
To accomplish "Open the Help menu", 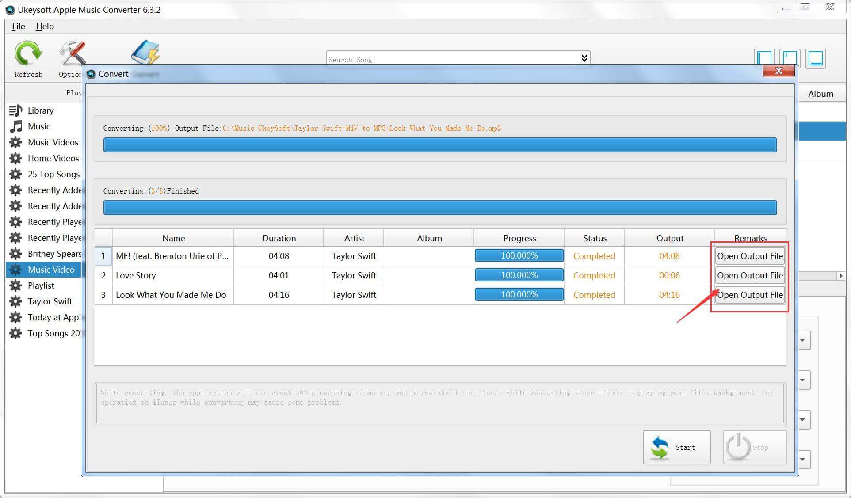I will tap(44, 27).
